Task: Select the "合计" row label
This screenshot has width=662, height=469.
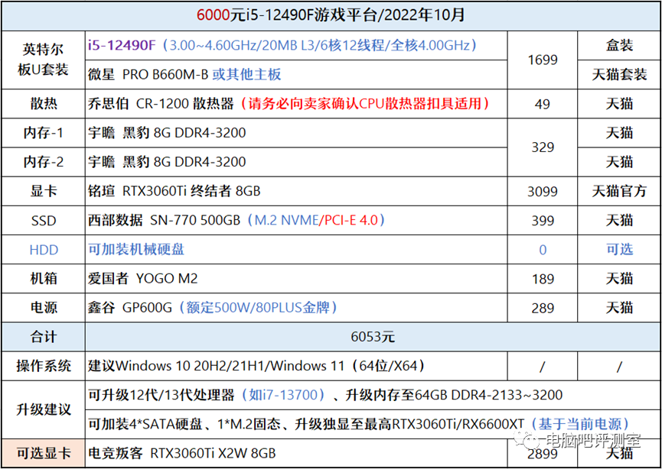Action: click(43, 337)
